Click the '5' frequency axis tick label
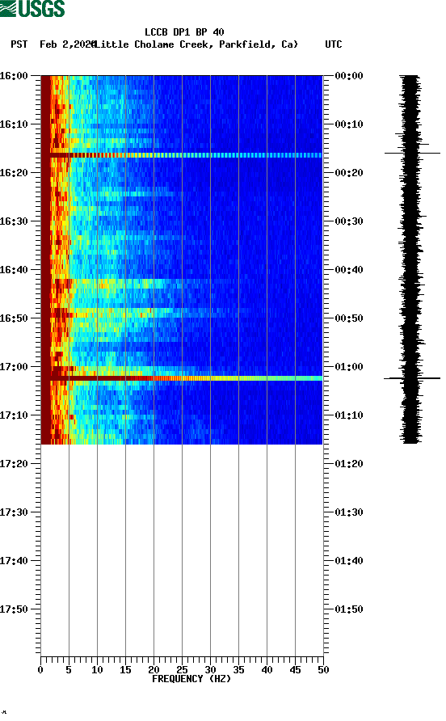The image size is (446, 721). pos(69,670)
